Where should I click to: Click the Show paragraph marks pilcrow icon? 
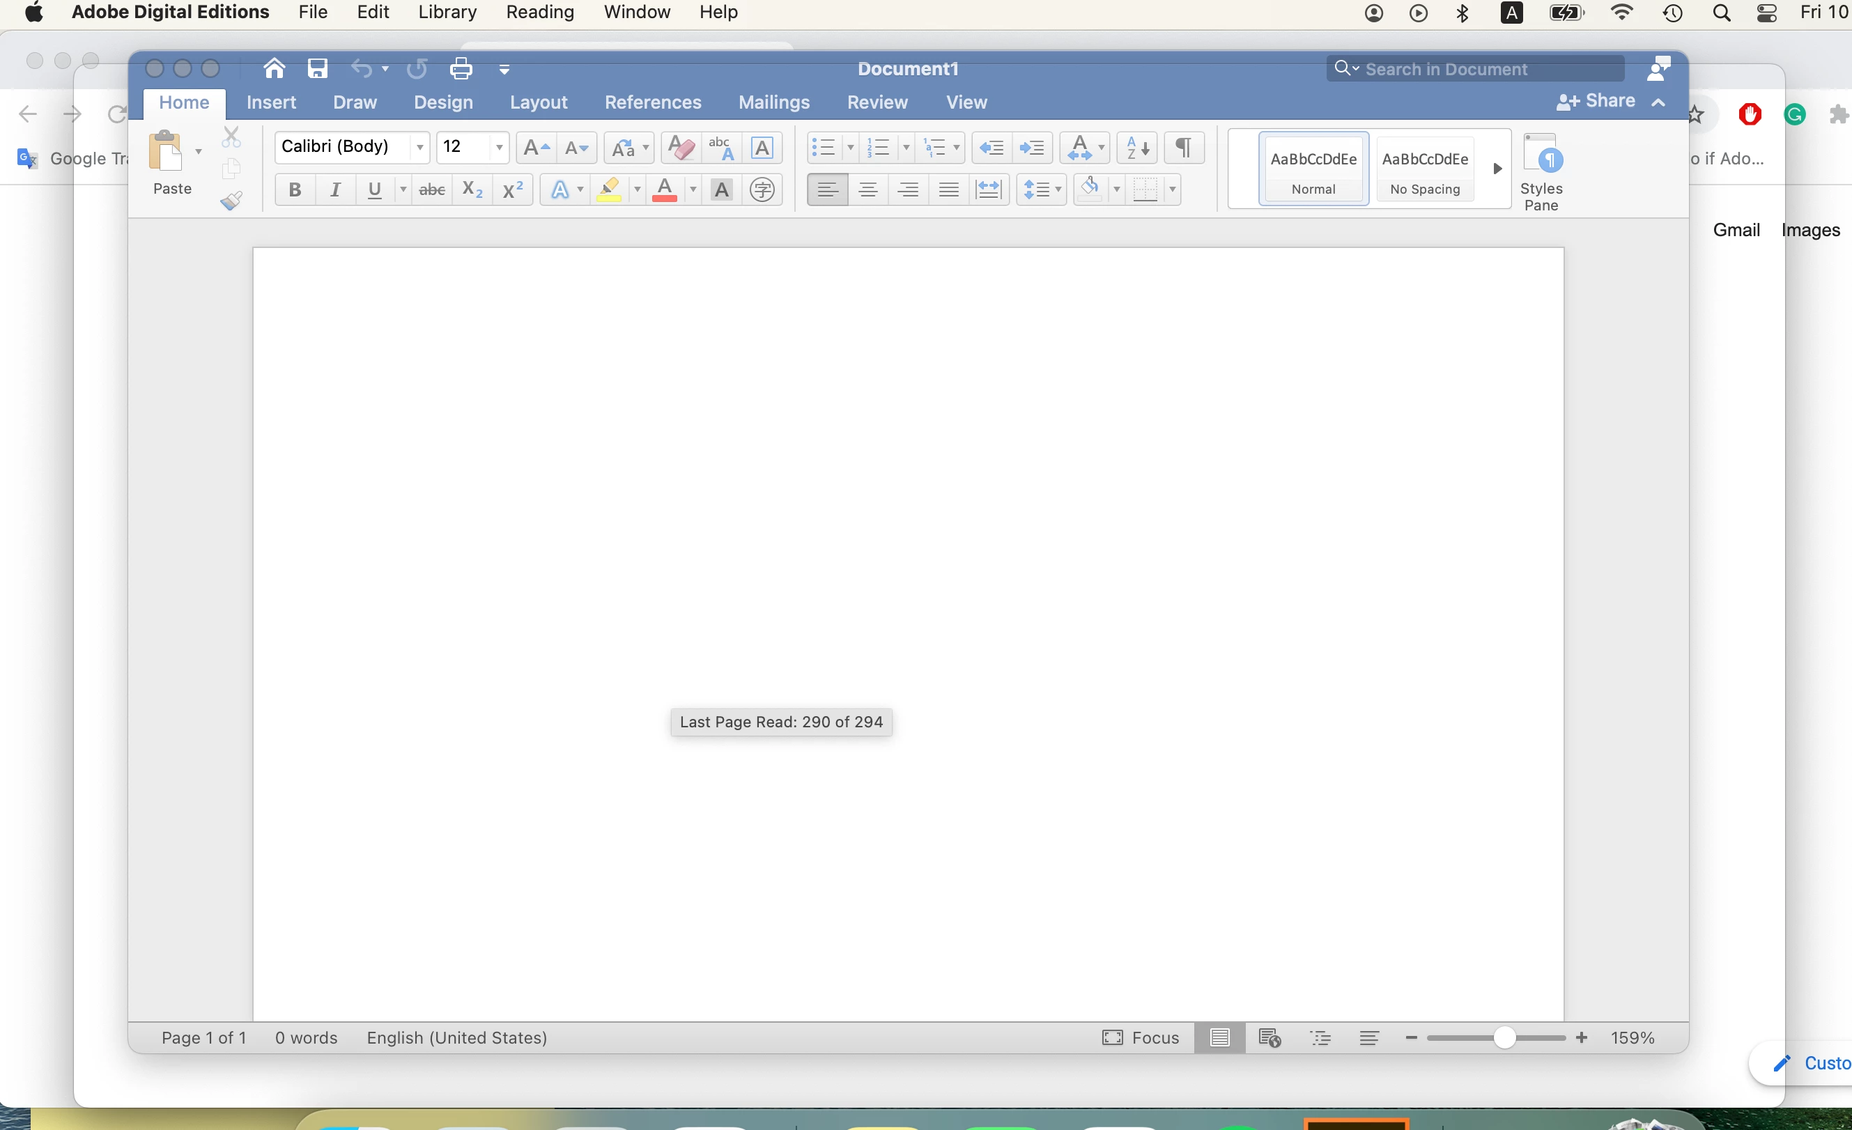[1183, 147]
